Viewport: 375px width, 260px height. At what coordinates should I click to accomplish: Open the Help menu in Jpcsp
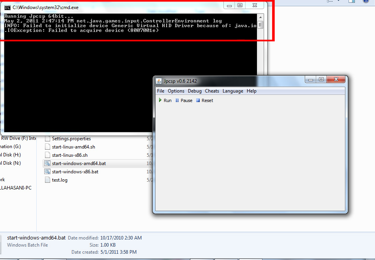(x=251, y=91)
